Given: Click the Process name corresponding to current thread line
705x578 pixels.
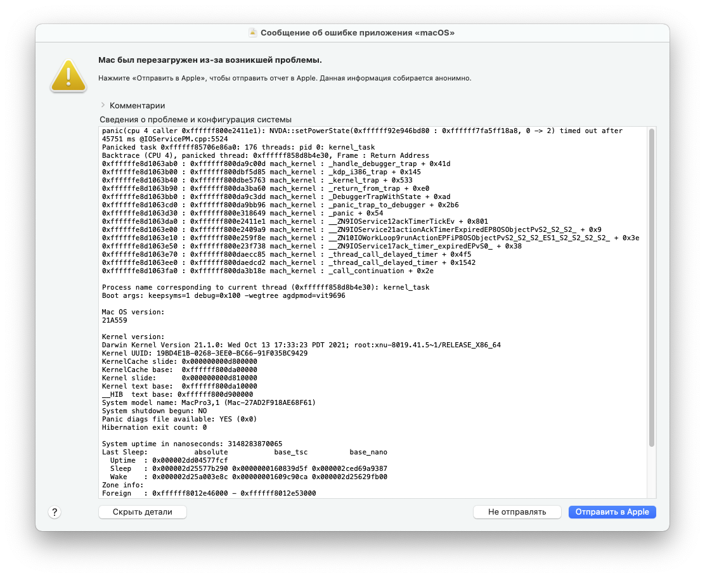Looking at the screenshot, I should tap(266, 287).
